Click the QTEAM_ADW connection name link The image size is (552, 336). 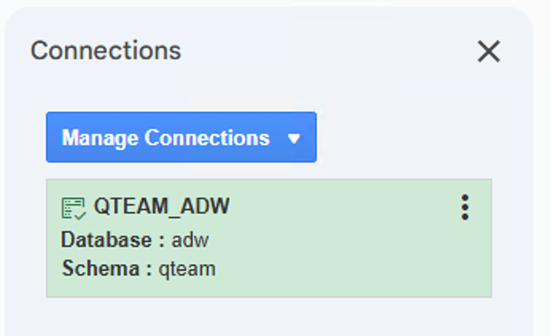tap(164, 205)
